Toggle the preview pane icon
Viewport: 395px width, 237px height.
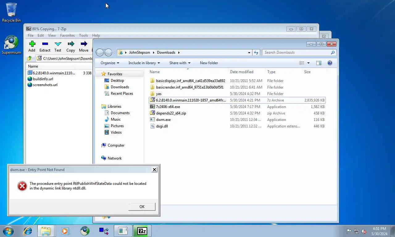click(x=319, y=63)
